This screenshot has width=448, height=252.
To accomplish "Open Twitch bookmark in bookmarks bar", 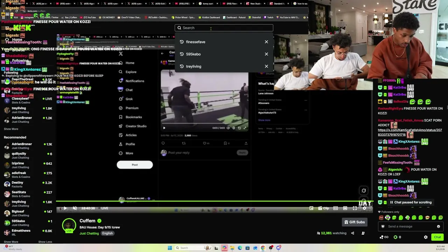I will (268, 17).
